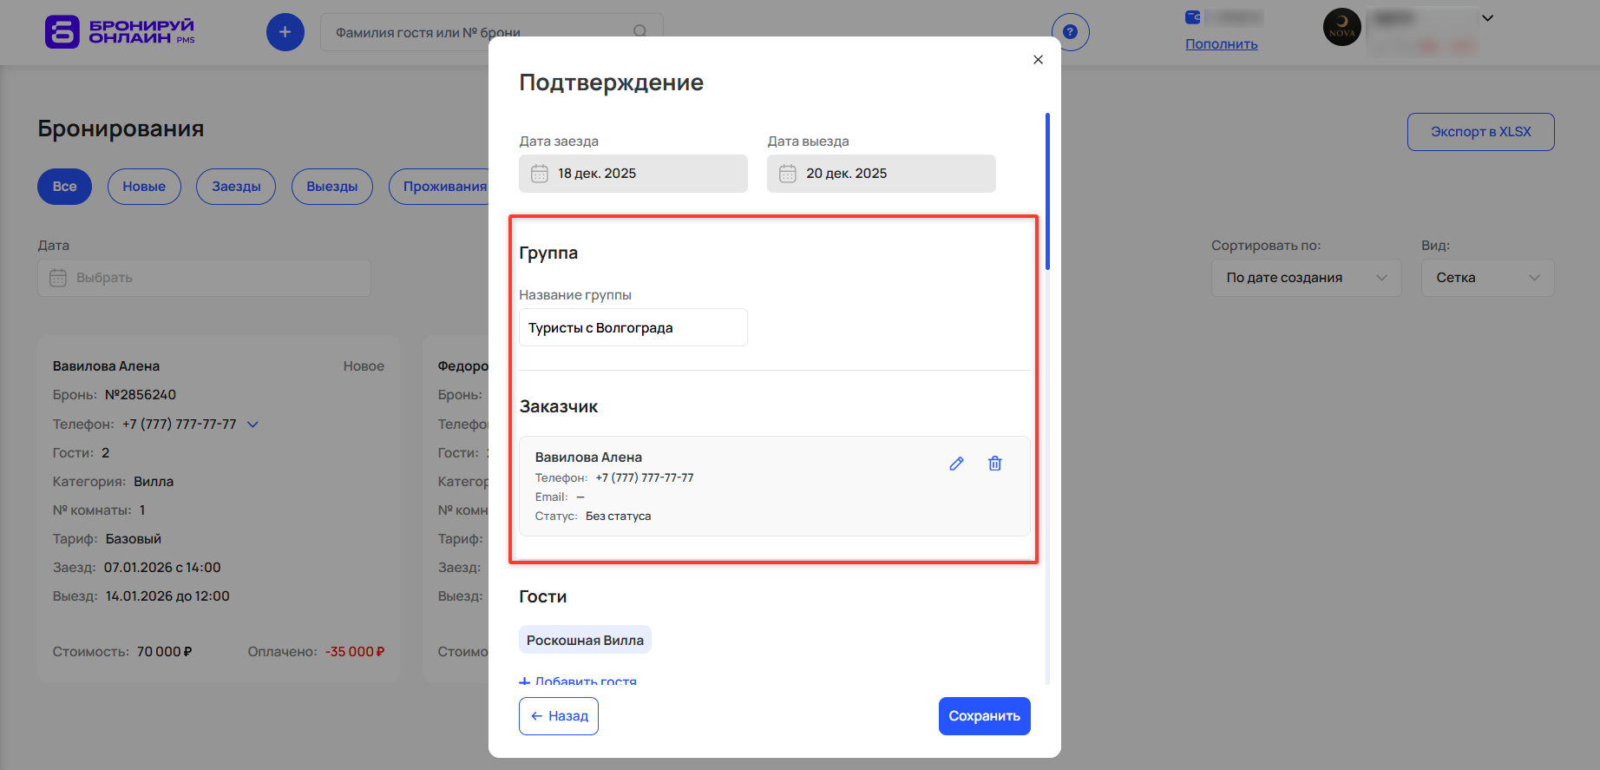Click the trash icon to delete customer

tap(995, 464)
